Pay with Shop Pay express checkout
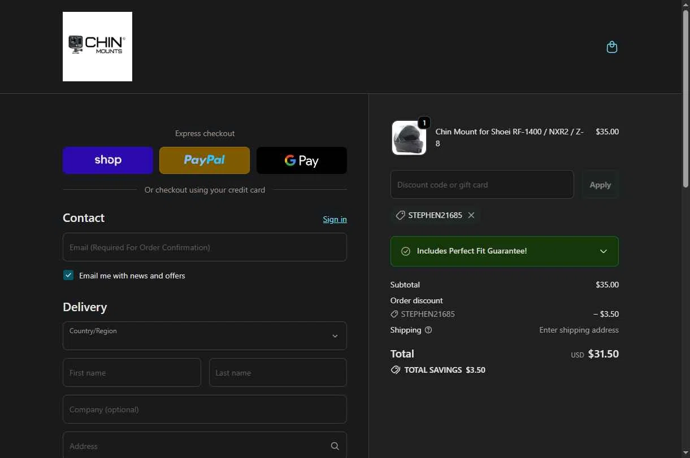This screenshot has width=690, height=458. click(x=108, y=160)
